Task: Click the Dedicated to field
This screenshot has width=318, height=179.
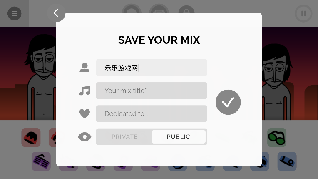Action: click(152, 113)
